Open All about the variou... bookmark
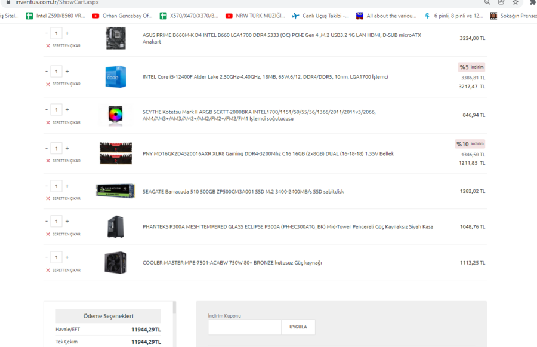 tap(386, 16)
